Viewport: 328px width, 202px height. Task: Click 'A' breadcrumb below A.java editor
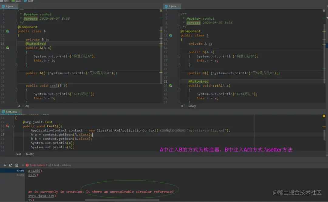point(19,106)
